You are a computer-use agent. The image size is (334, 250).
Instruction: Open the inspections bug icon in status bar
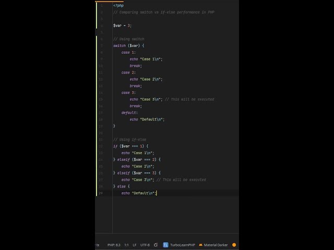[x=156, y=245]
